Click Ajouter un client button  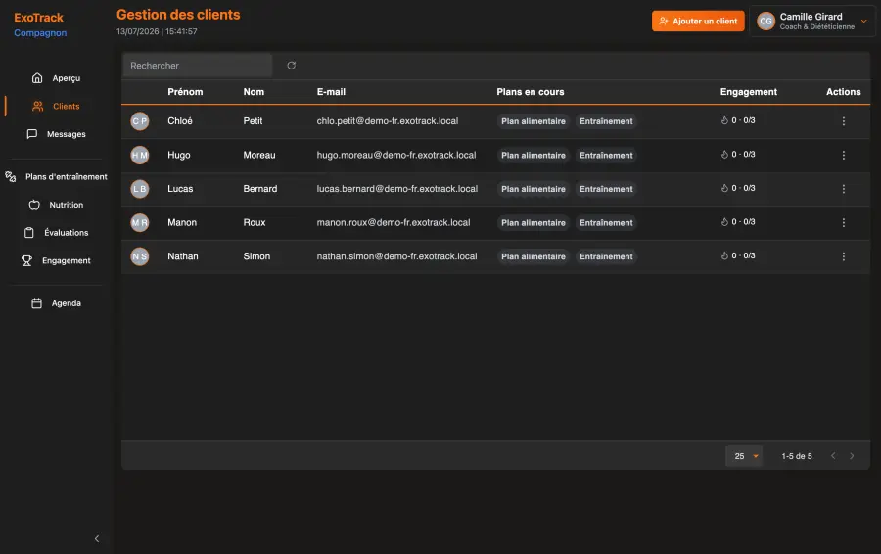click(698, 21)
